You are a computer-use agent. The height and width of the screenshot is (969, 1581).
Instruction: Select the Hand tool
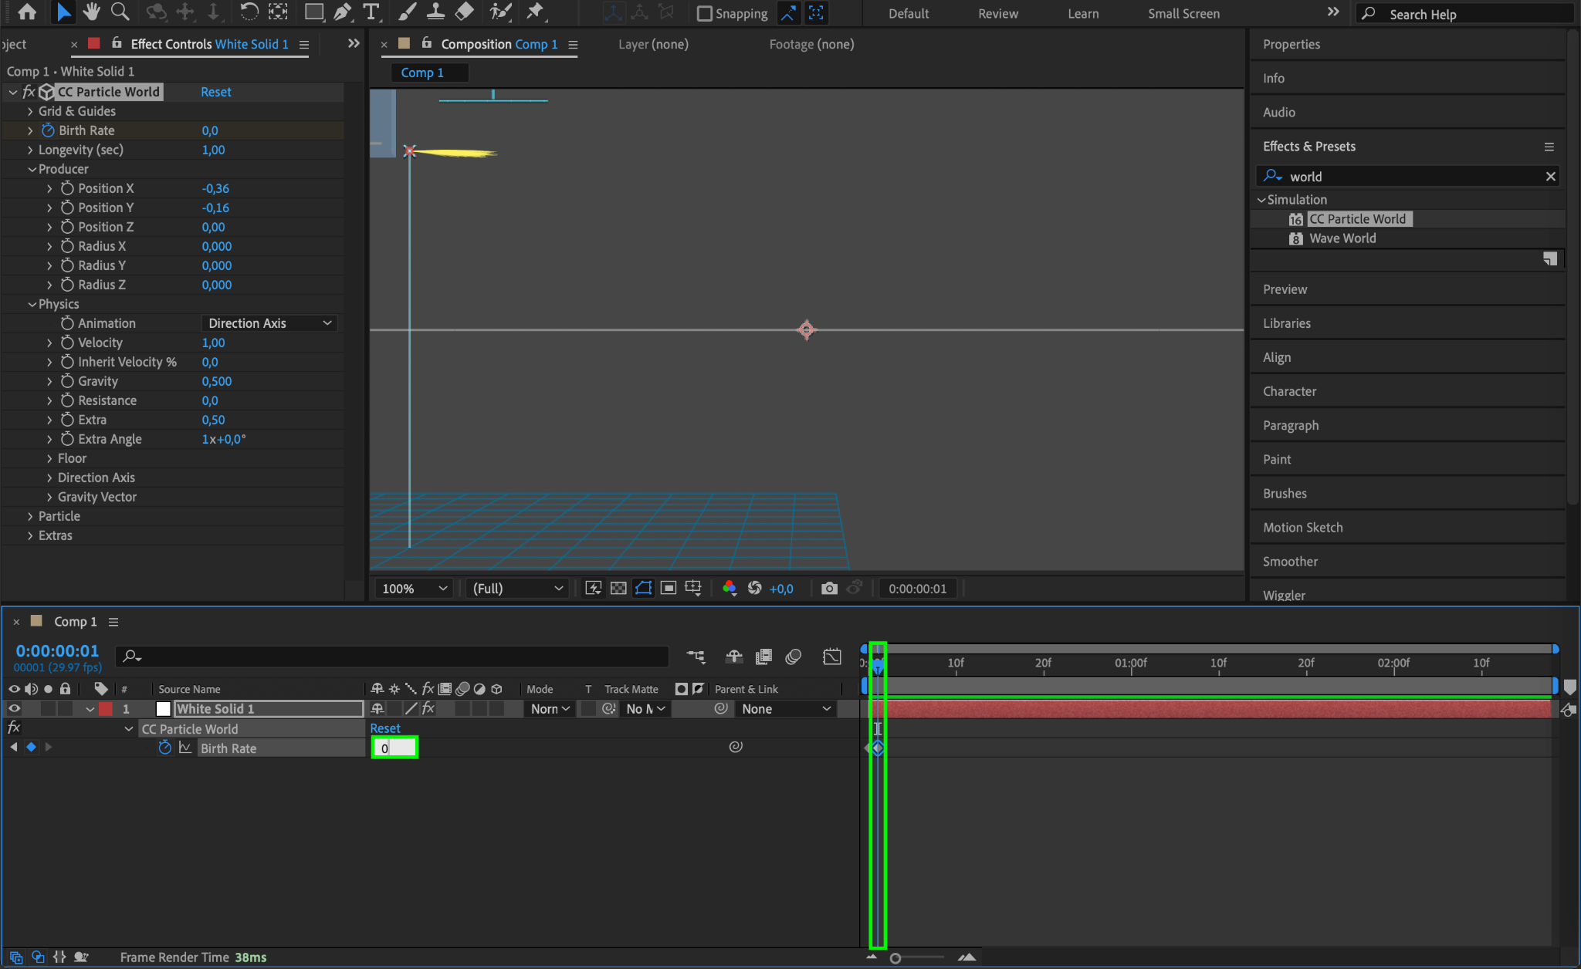click(92, 12)
